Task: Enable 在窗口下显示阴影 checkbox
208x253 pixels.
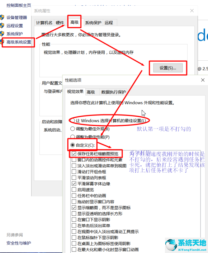Action: (x=74, y=220)
